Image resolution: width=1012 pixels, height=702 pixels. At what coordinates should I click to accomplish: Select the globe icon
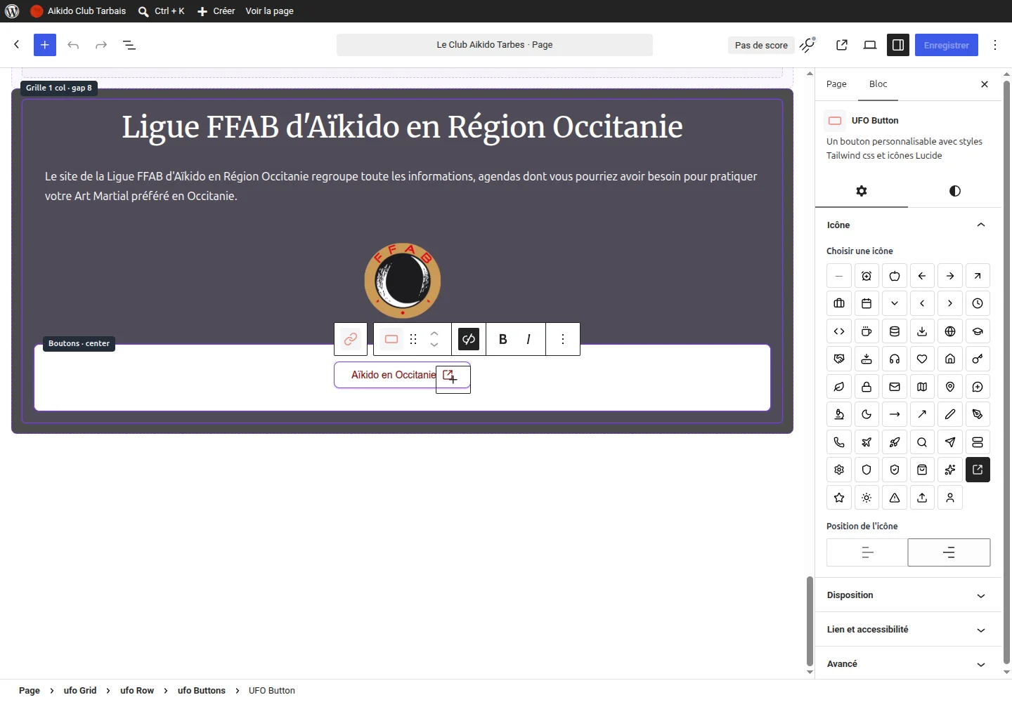point(950,331)
